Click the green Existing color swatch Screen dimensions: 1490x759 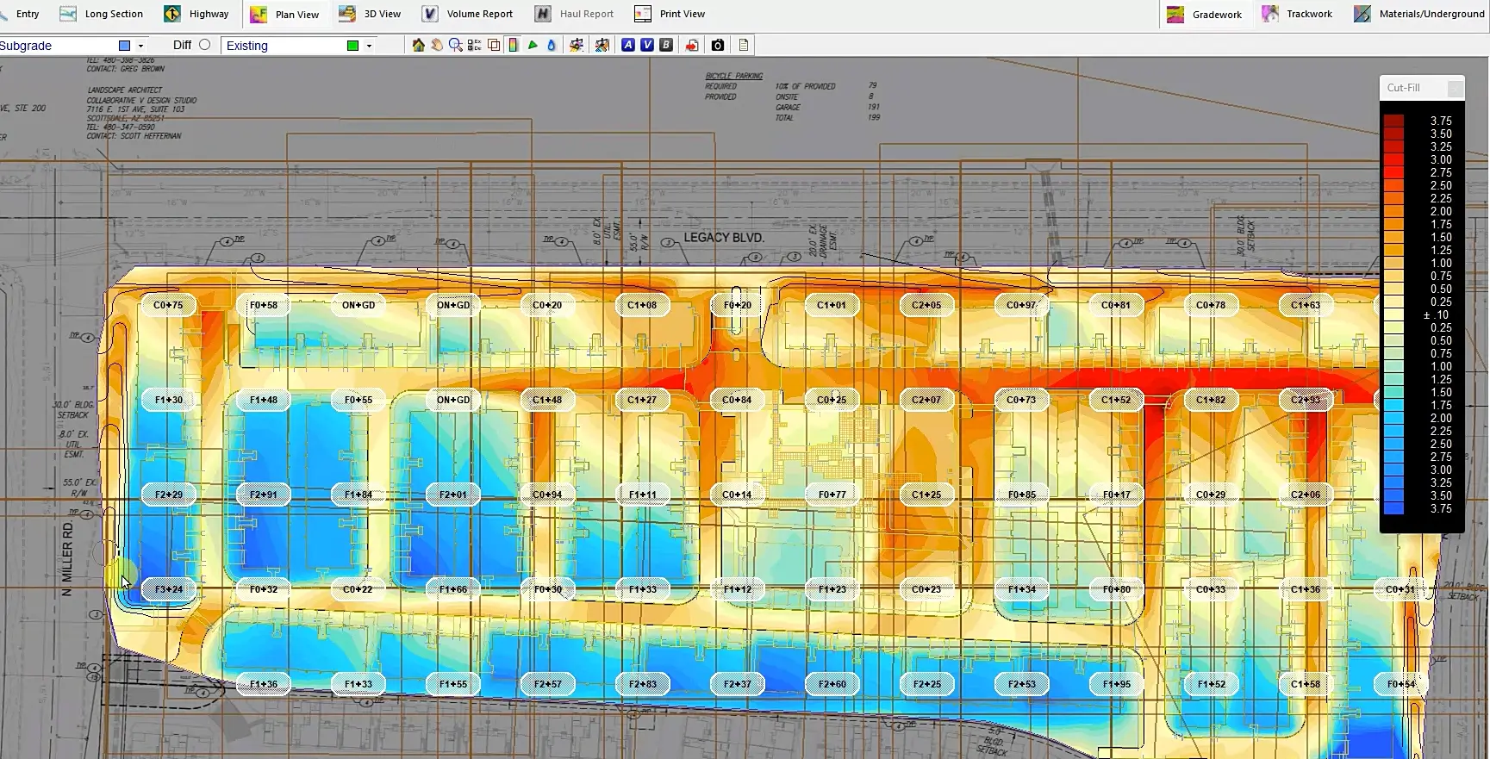(352, 46)
